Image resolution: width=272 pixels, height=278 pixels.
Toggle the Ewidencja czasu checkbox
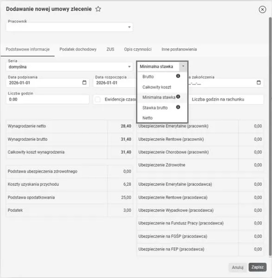point(97,99)
